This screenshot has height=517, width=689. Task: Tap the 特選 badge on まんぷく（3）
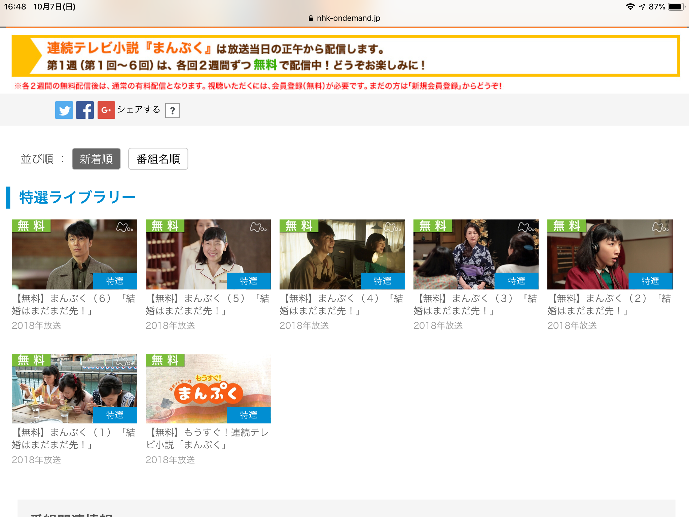click(517, 281)
